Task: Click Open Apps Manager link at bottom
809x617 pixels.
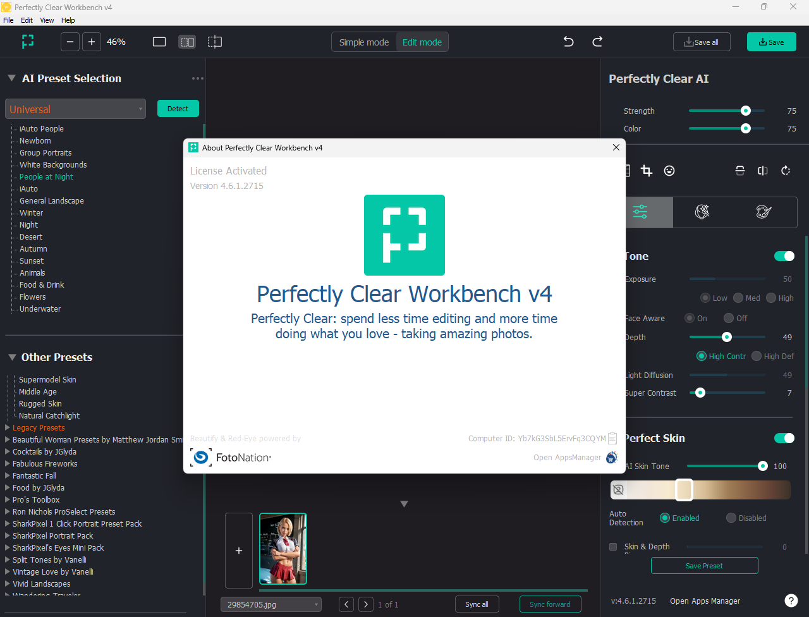Action: (705, 601)
